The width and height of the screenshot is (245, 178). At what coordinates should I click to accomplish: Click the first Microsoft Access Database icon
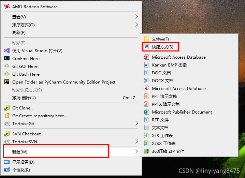(146, 57)
